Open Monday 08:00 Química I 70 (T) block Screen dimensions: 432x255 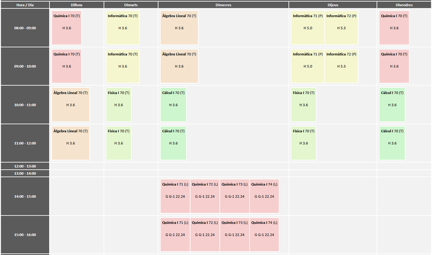67,28
